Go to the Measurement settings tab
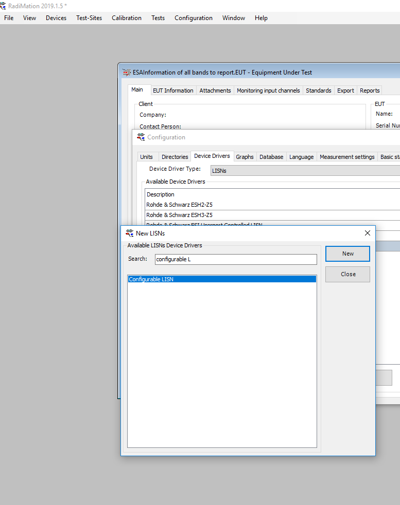This screenshot has height=505, width=400. coord(347,157)
